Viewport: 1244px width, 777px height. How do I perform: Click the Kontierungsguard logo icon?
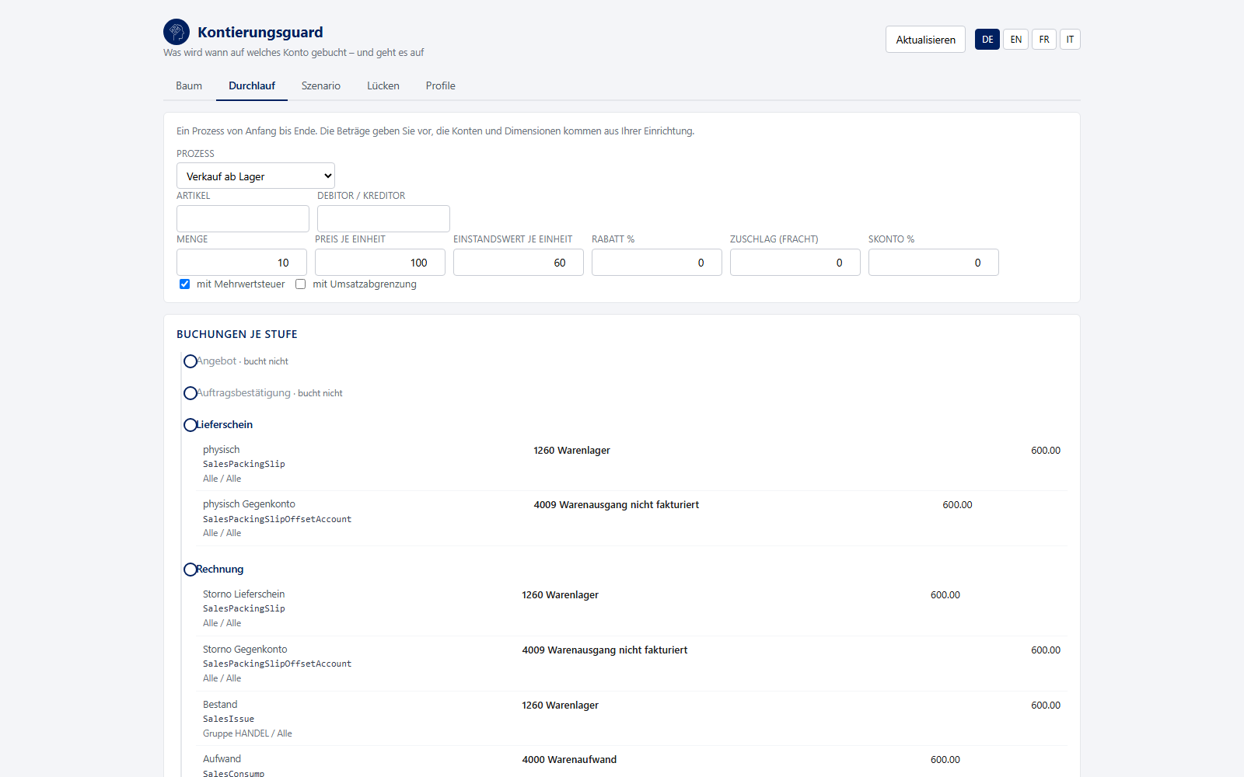176,32
